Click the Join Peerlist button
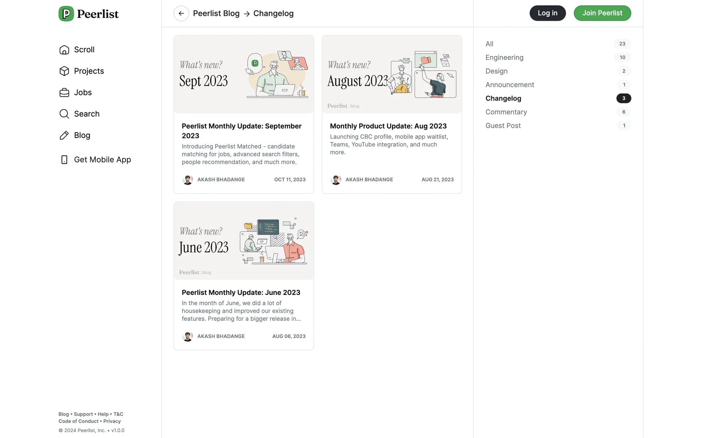Viewport: 702px width, 438px height. point(602,13)
